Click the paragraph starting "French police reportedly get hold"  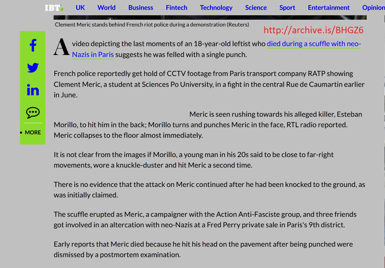click(x=209, y=84)
